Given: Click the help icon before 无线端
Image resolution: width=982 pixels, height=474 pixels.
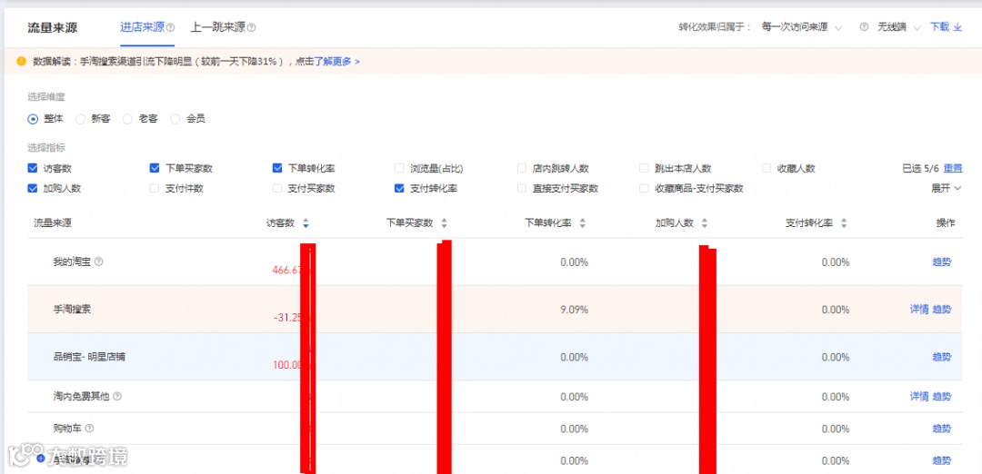Looking at the screenshot, I should pos(865,27).
